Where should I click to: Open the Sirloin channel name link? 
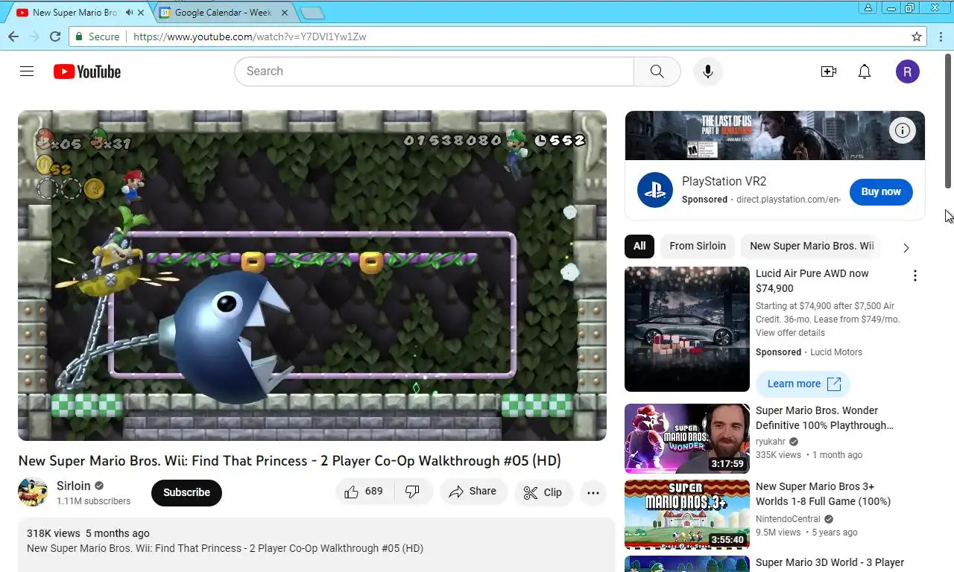click(74, 486)
